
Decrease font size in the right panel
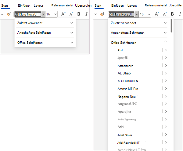click(x=165, y=14)
